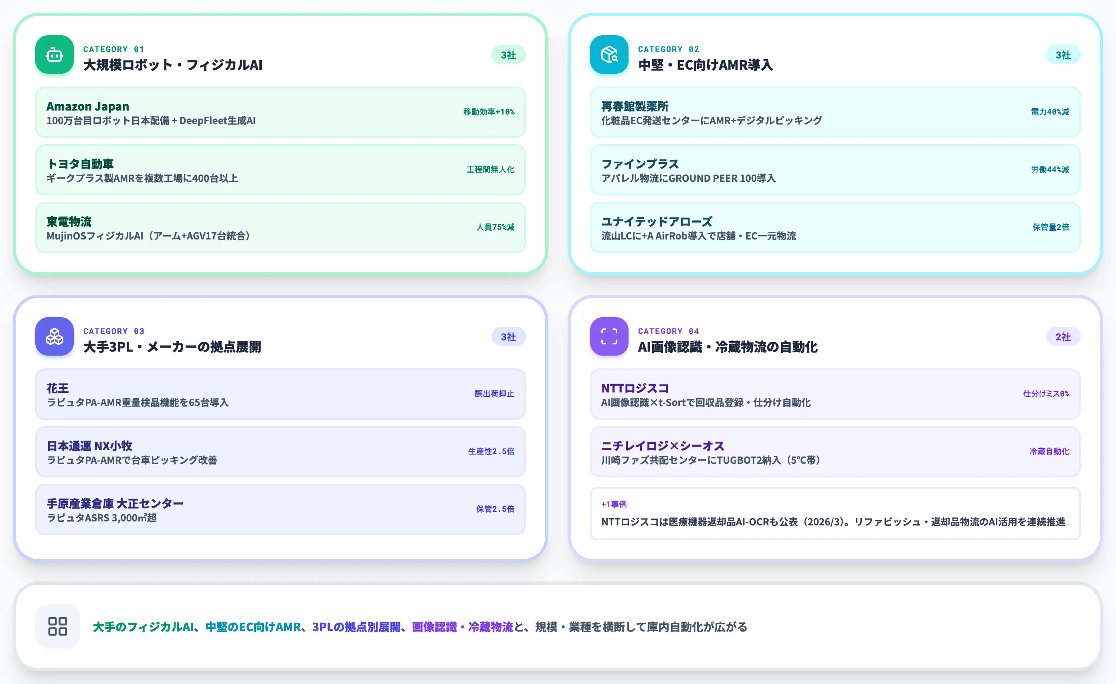Screen dimensions: 1116x684
Task: Click the ギークプラス製AMR description line
Action: [x=142, y=178]
